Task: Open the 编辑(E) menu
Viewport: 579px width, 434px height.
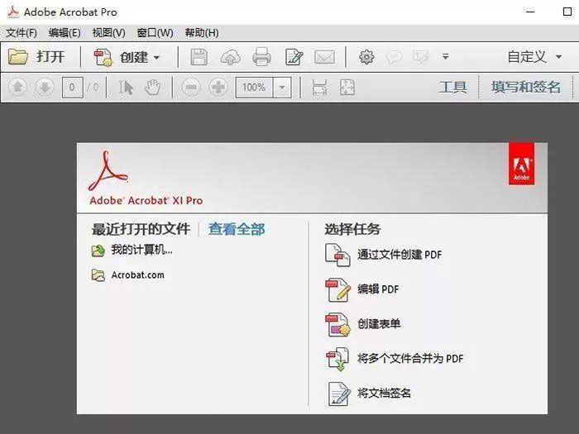Action: tap(65, 33)
